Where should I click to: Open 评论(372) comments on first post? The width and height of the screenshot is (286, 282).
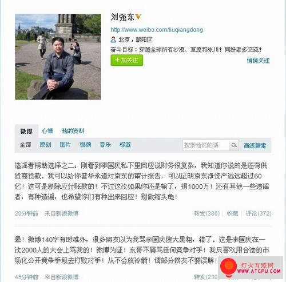(259, 213)
